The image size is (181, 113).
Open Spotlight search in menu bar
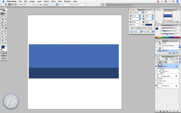coord(178,2)
